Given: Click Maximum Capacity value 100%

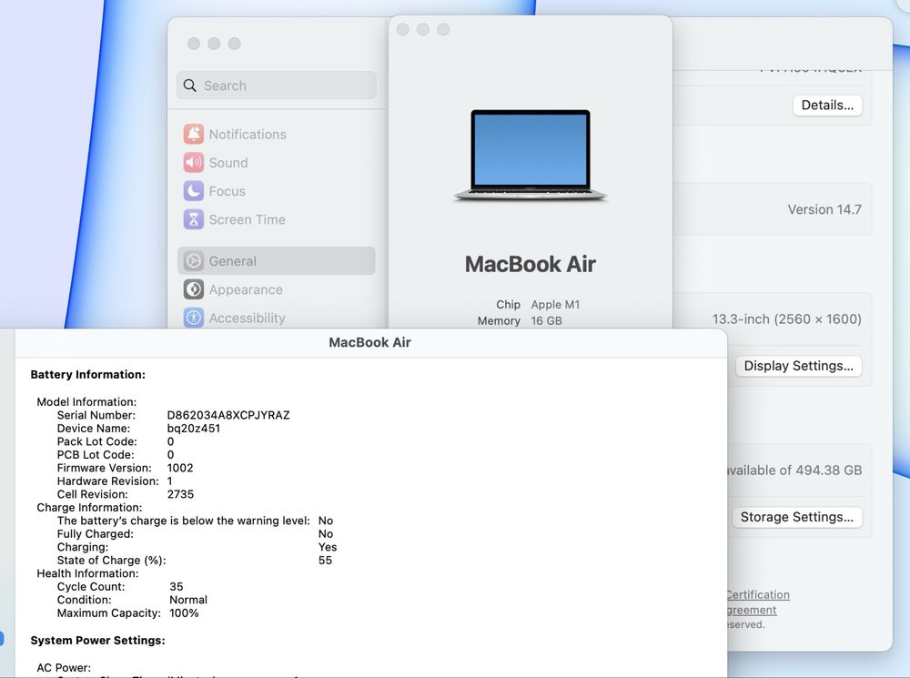Looking at the screenshot, I should pyautogui.click(x=184, y=613).
